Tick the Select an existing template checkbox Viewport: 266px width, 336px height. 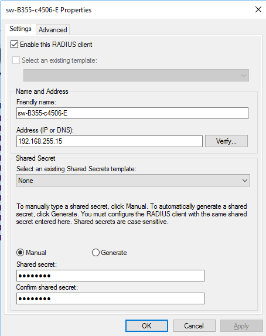pos(16,60)
